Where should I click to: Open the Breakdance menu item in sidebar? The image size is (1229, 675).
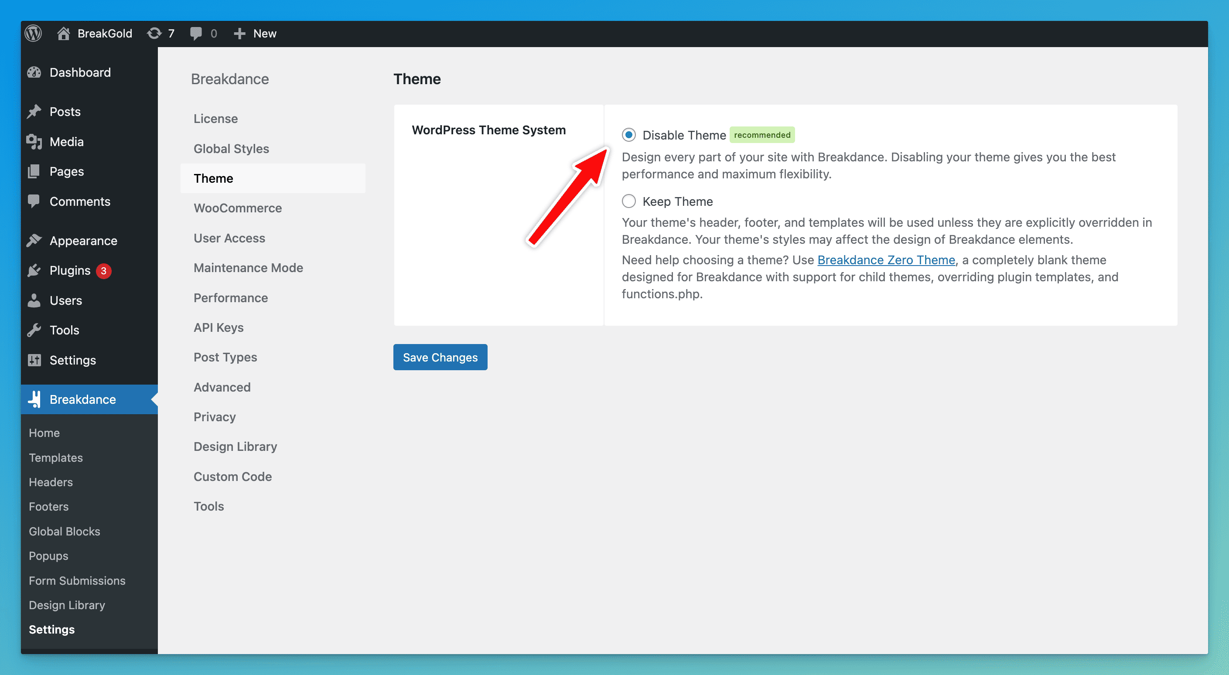click(x=89, y=399)
